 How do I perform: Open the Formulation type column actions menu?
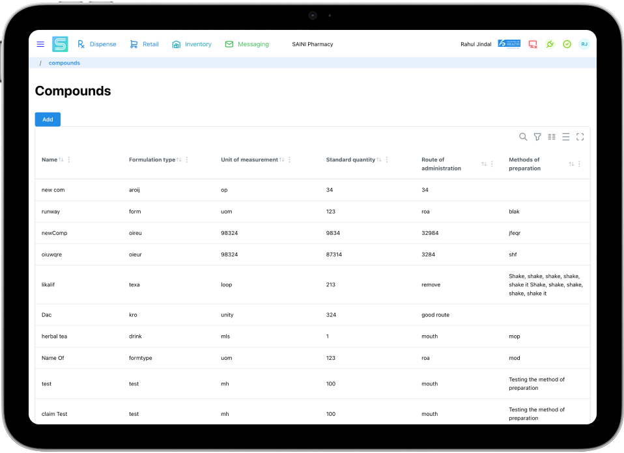(187, 160)
